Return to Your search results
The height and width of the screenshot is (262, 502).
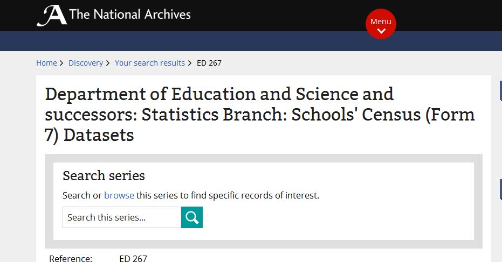coord(150,63)
